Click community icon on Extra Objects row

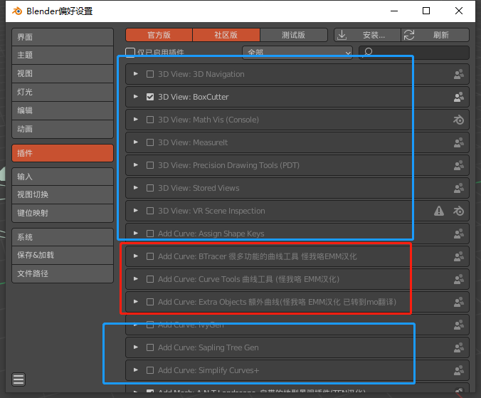pyautogui.click(x=459, y=302)
